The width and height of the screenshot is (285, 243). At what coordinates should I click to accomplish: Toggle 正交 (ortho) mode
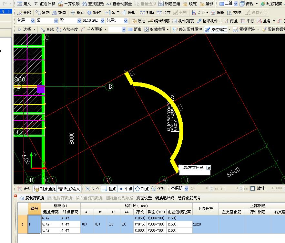click(x=24, y=189)
